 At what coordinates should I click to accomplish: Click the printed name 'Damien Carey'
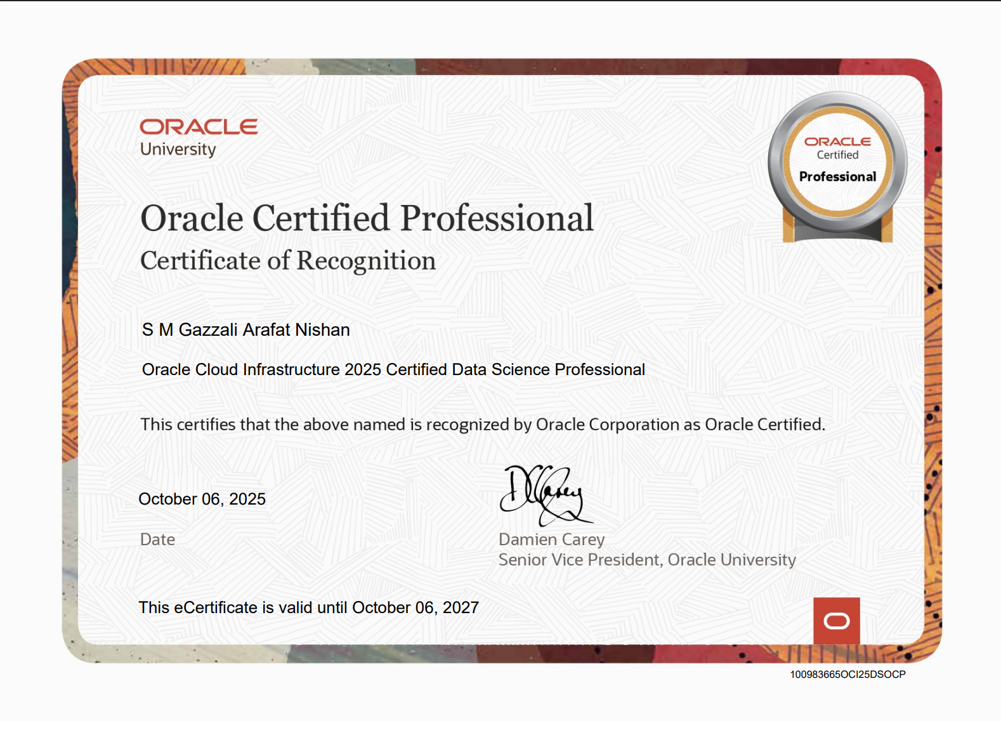click(551, 540)
